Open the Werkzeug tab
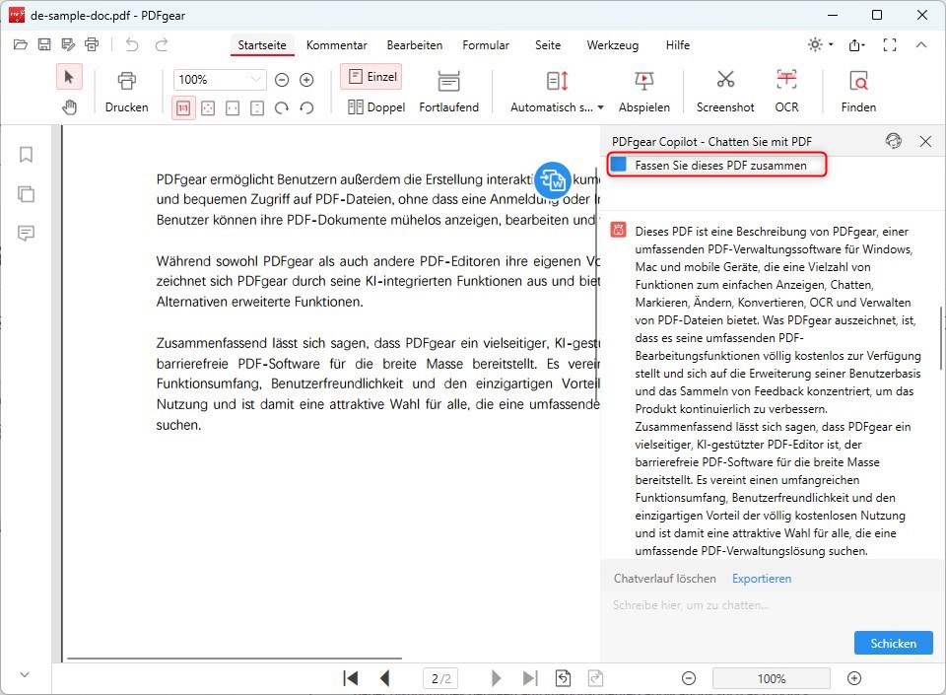Image resolution: width=946 pixels, height=695 pixels. [612, 45]
